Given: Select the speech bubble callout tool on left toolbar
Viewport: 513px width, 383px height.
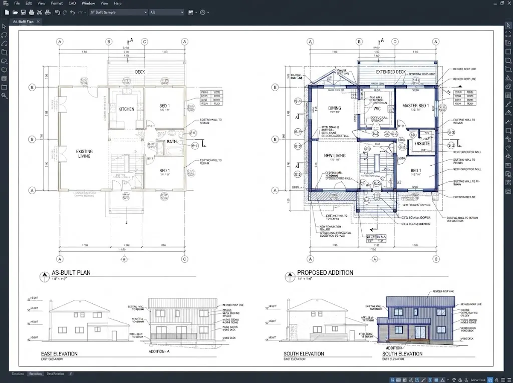Looking at the screenshot, I should (4, 61).
